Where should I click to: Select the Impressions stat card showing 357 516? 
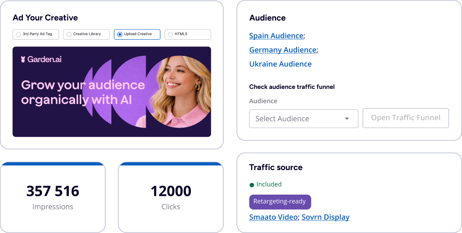tap(53, 197)
